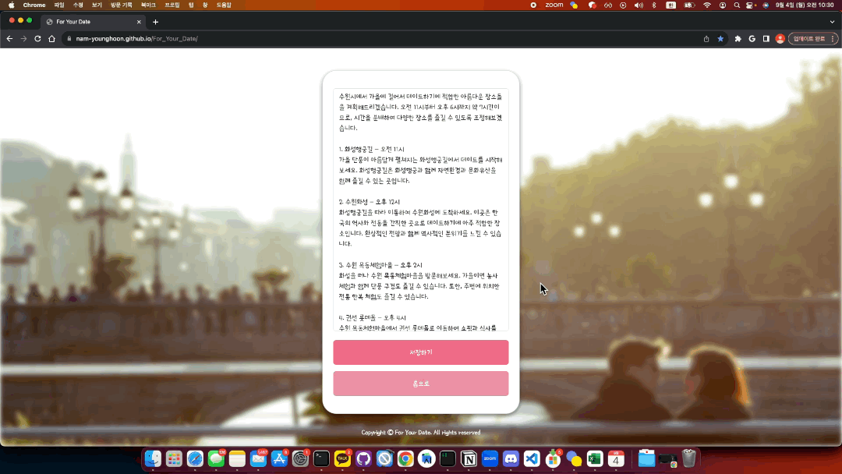This screenshot has width=842, height=474.
Task: Click the date and time clock
Action: tap(805, 5)
